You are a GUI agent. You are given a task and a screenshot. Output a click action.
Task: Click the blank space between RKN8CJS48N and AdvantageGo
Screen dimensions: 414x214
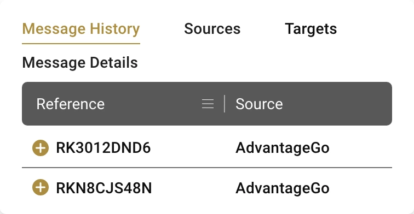pyautogui.click(x=193, y=188)
